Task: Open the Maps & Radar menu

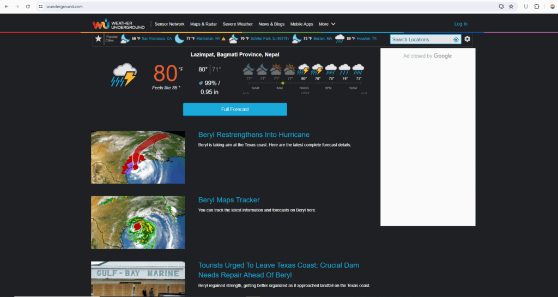Action: (x=203, y=24)
